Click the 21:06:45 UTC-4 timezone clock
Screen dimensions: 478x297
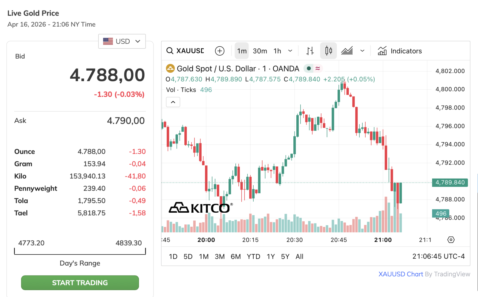click(x=438, y=256)
